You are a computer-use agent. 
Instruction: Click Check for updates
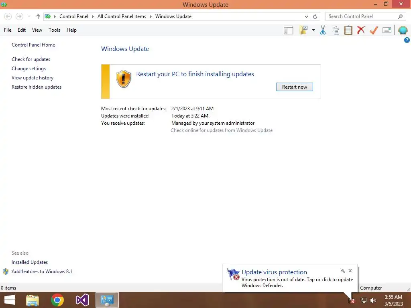31,59
